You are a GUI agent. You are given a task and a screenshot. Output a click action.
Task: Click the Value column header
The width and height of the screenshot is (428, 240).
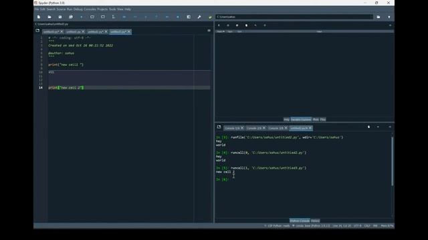pyautogui.click(x=319, y=31)
